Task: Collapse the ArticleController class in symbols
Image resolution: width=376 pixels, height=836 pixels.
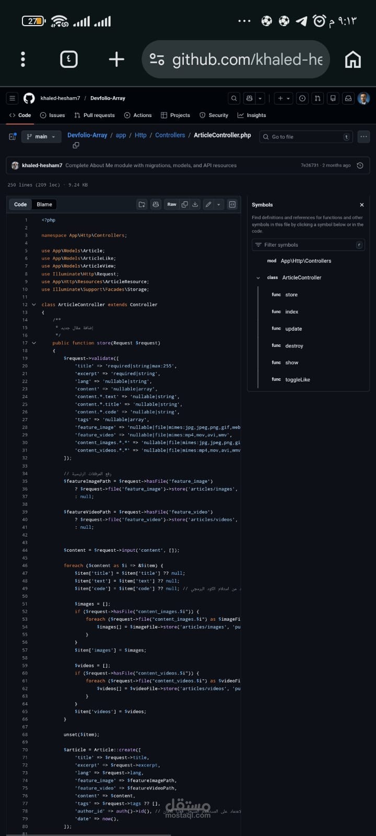Action: [258, 278]
